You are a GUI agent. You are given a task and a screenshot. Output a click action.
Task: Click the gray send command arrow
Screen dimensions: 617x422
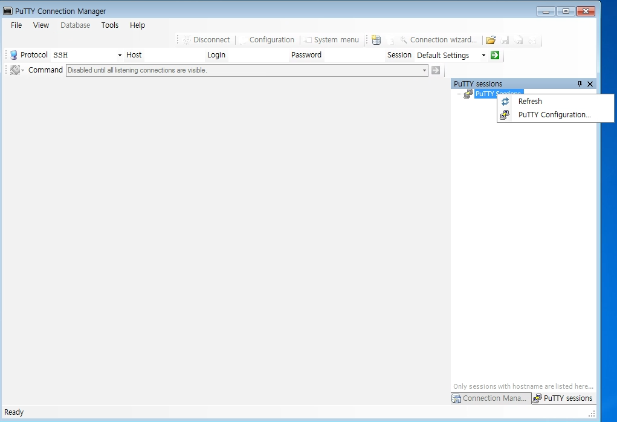tap(436, 70)
